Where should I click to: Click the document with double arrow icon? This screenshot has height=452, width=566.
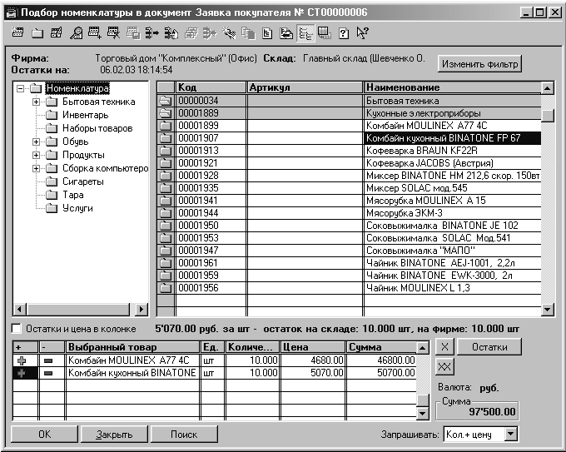pyautogui.click(x=286, y=33)
